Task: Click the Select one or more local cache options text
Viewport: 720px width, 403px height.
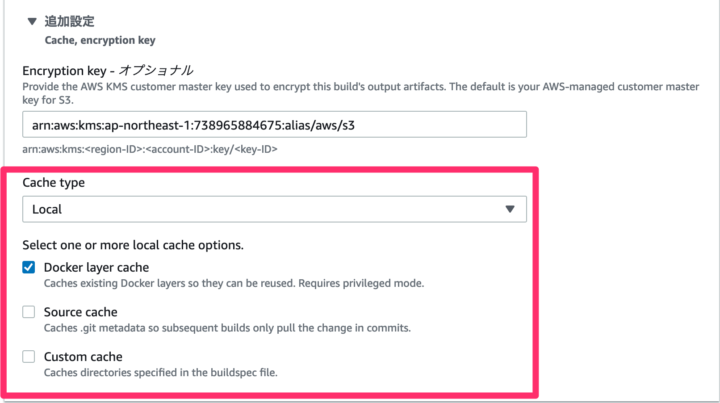Action: click(x=133, y=245)
